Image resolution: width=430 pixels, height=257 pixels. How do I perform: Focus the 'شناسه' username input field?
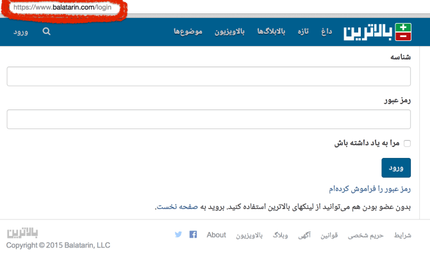point(208,77)
